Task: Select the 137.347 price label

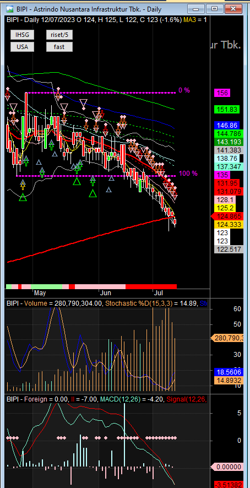Action: pyautogui.click(x=229, y=167)
